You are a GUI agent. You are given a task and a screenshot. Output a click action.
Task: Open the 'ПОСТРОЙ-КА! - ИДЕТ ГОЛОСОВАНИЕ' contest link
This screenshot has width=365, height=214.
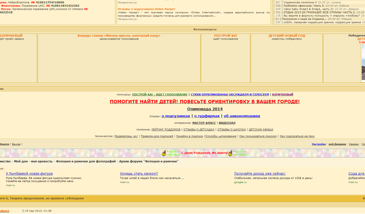[160, 94]
